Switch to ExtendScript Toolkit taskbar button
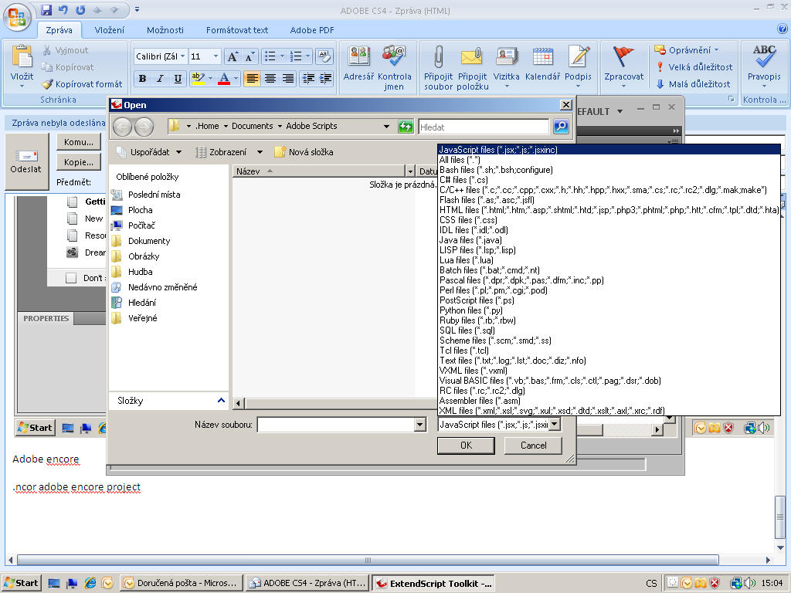 tap(433, 584)
